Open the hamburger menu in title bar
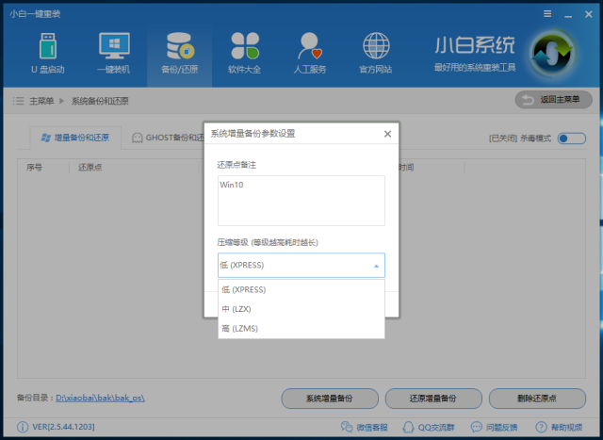 (547, 14)
